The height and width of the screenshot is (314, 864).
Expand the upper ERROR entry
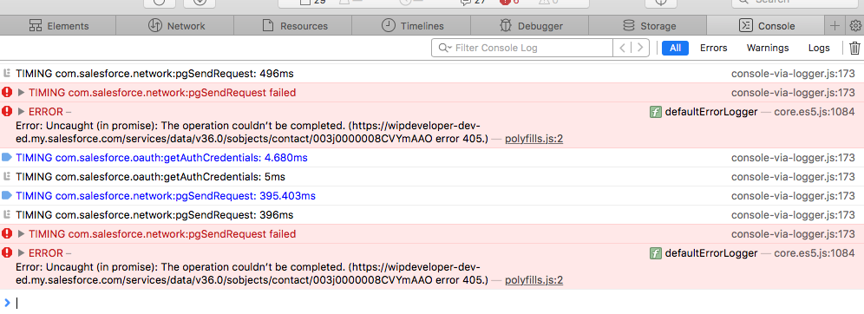(x=22, y=112)
